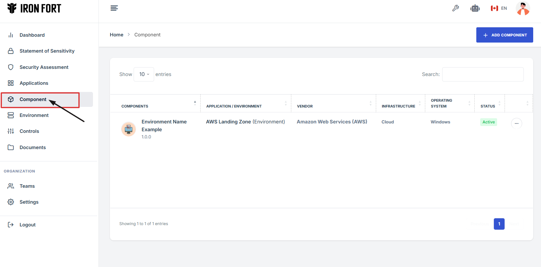Click the hamburger menu icon to collapse sidebar
The width and height of the screenshot is (541, 267).
tap(114, 8)
